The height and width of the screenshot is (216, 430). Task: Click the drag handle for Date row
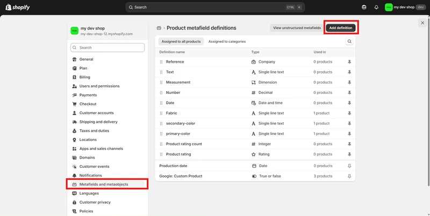pyautogui.click(x=161, y=103)
